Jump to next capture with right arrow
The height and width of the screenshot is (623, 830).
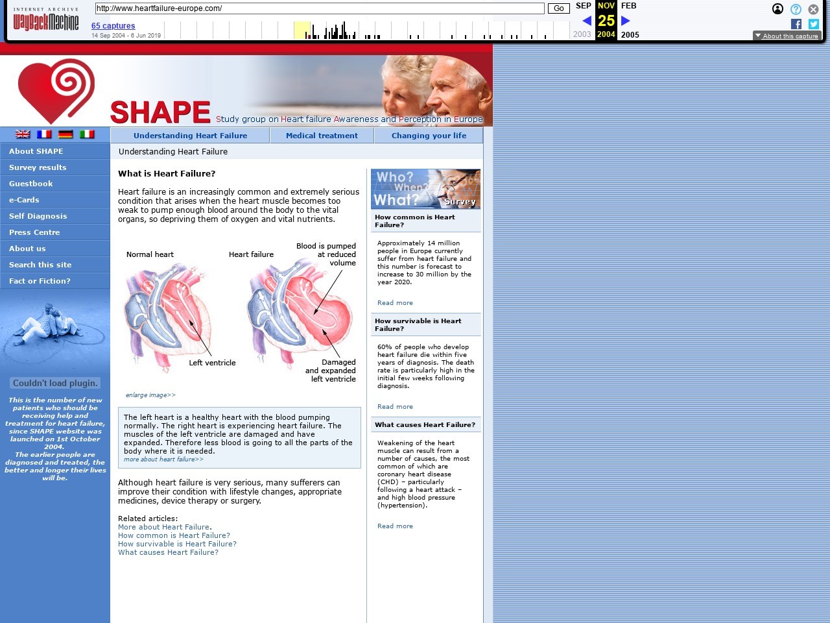[626, 21]
